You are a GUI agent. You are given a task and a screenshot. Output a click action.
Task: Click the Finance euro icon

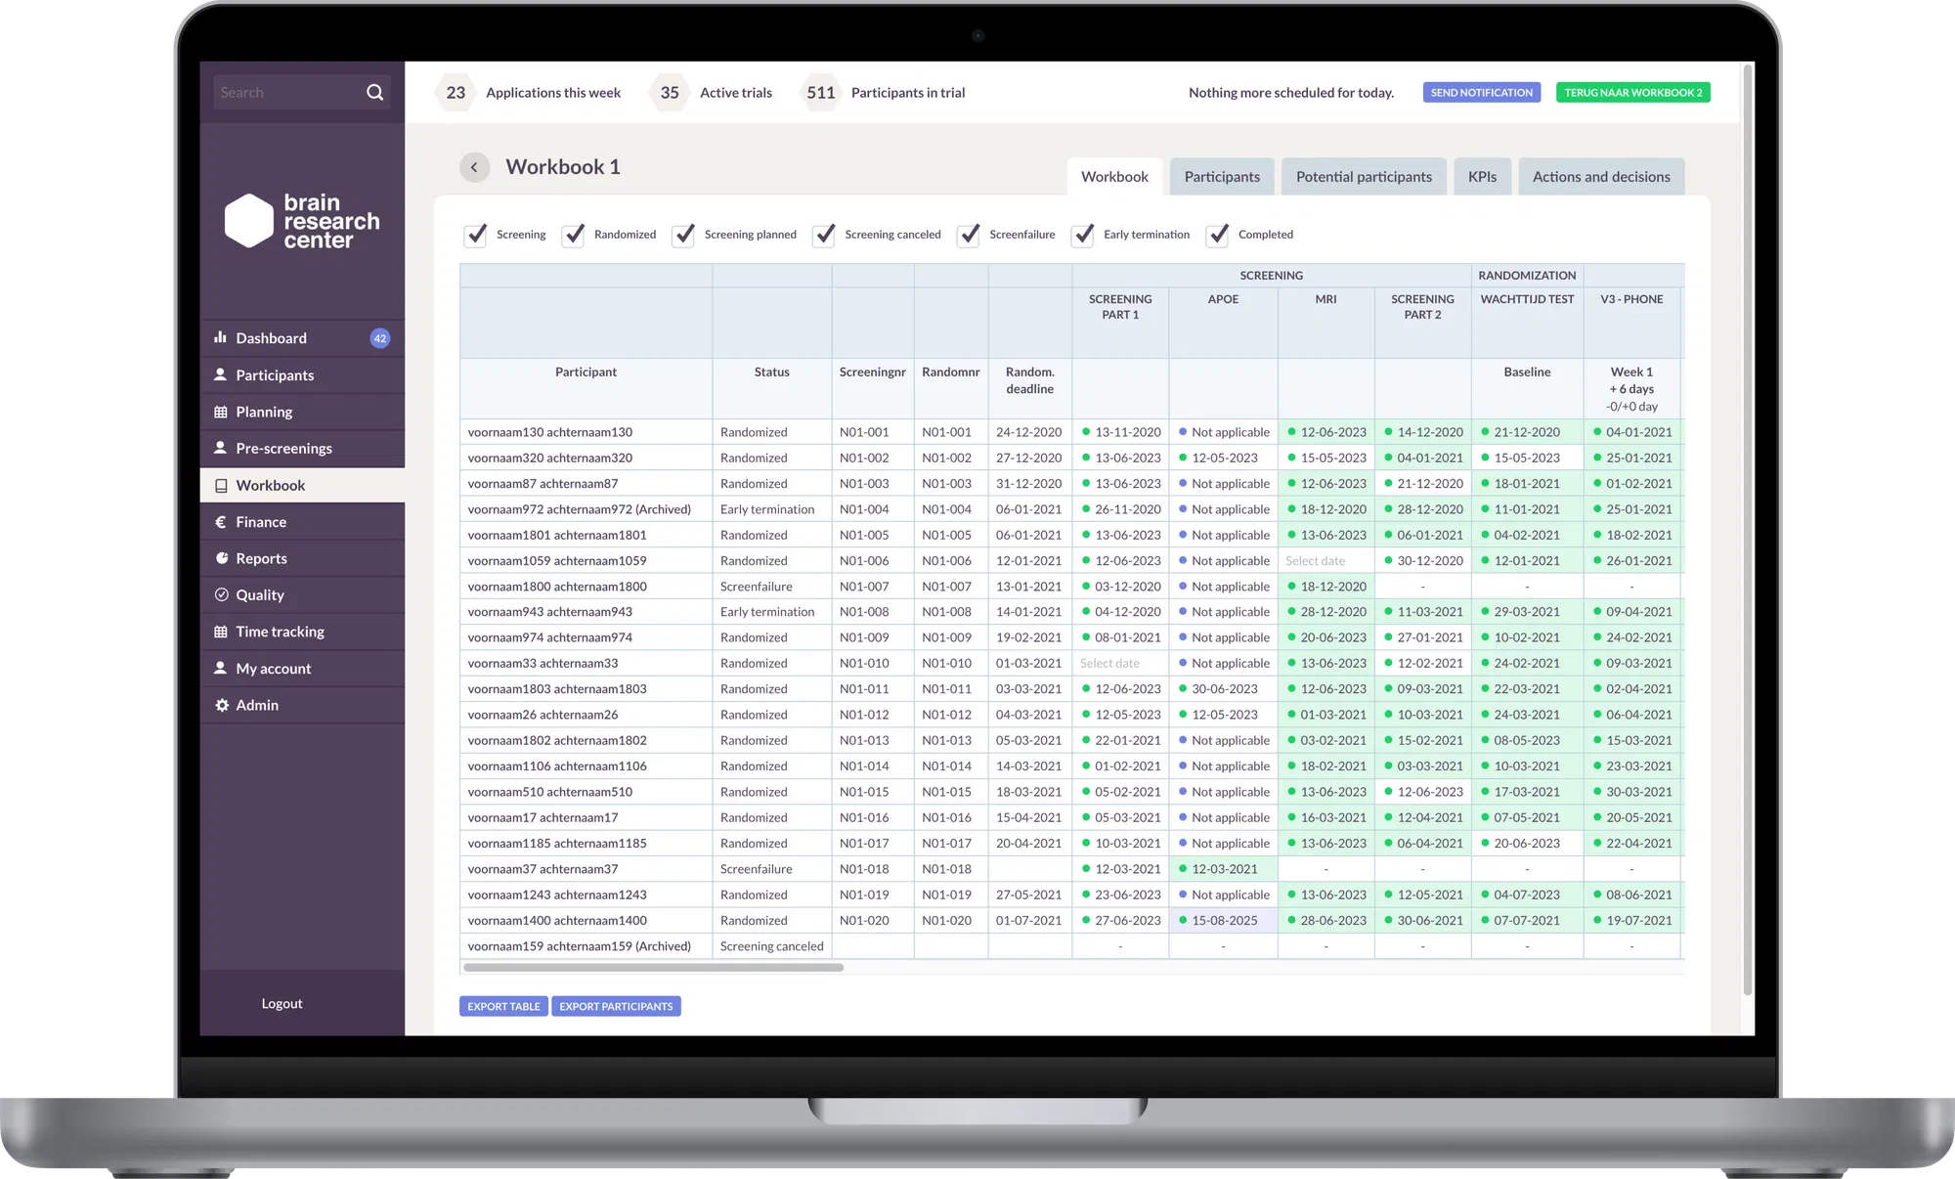(221, 522)
